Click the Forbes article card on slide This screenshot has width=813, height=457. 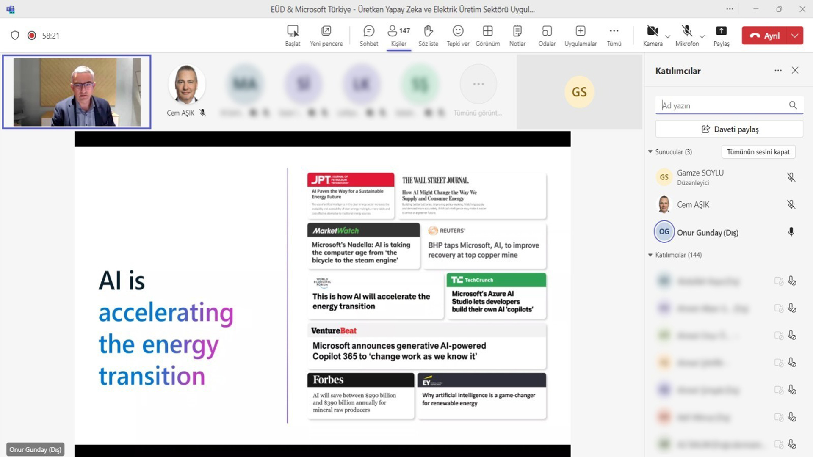click(360, 396)
